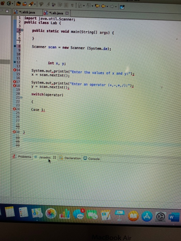Click the Search flashlight toolbar icon

31,4
